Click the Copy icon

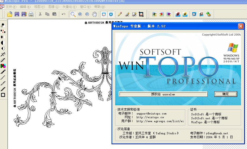(x=47, y=14)
